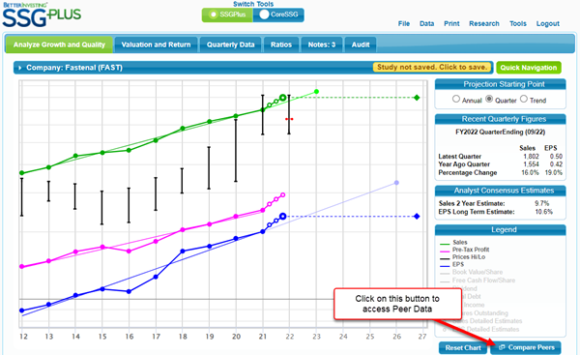
Task: Click the red price marker at year 22
Action: [289, 119]
